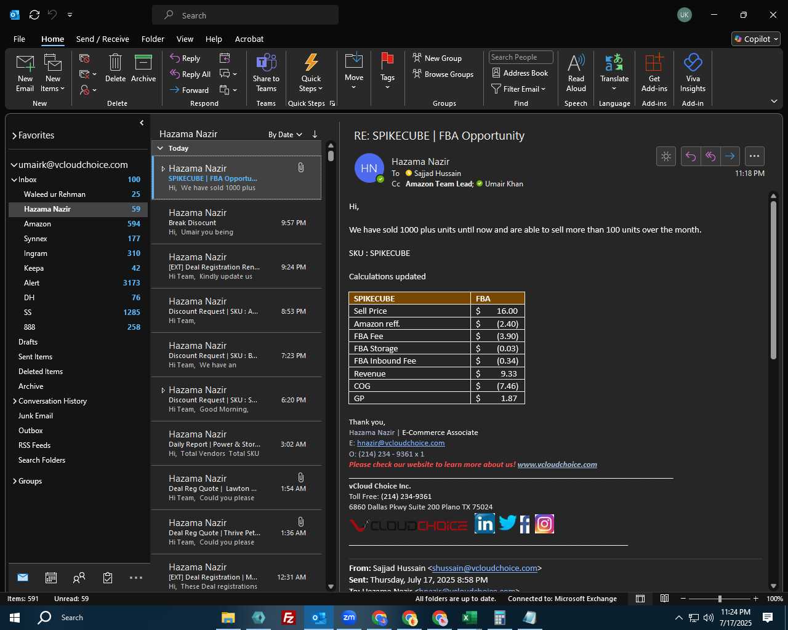Click the Forward arrow in message header
Viewport: 788px width, 630px height.
coord(730,156)
